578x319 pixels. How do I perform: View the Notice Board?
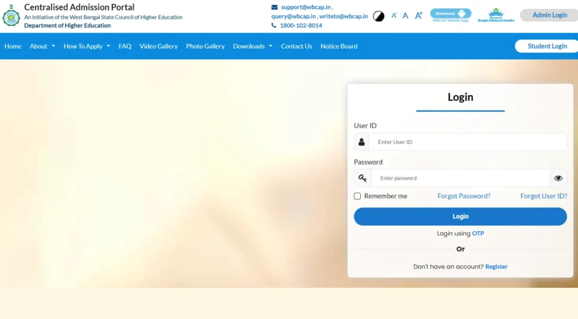pyautogui.click(x=339, y=46)
